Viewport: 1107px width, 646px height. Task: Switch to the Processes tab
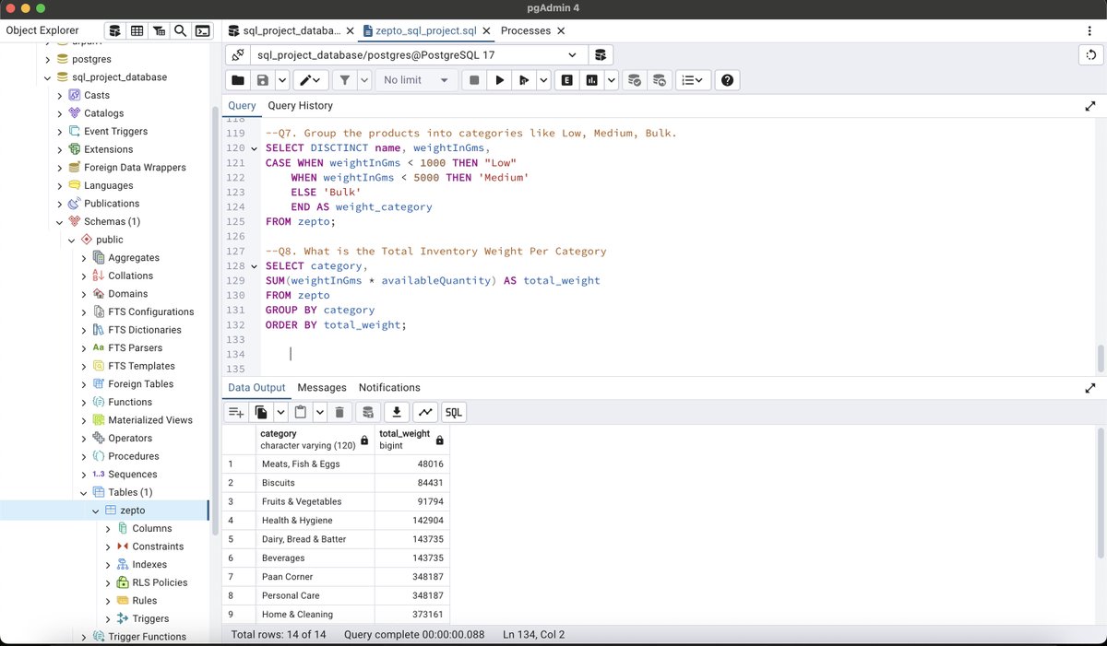[x=526, y=30]
